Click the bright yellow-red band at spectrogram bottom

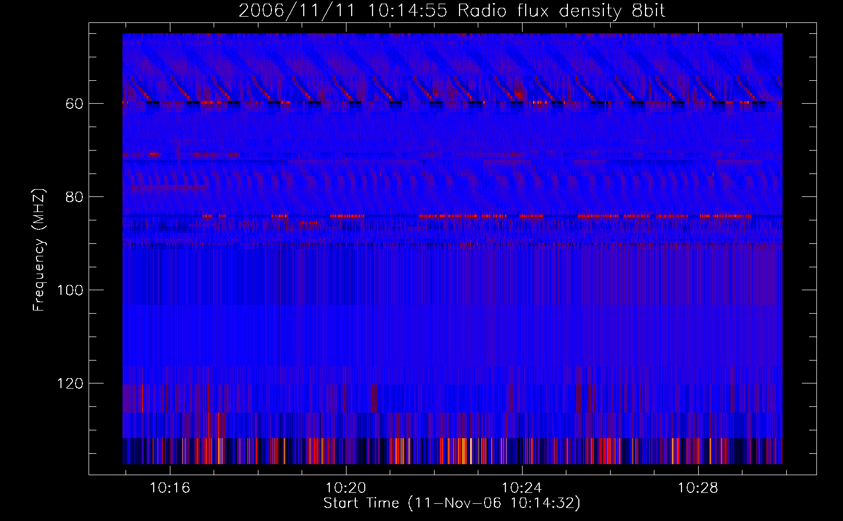coord(452,451)
